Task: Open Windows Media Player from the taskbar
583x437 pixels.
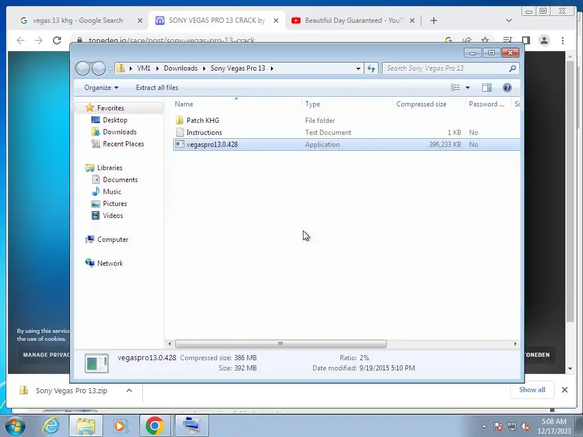Action: point(121,426)
